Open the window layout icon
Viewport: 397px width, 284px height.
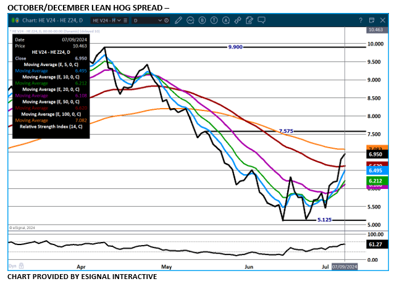[371, 20]
